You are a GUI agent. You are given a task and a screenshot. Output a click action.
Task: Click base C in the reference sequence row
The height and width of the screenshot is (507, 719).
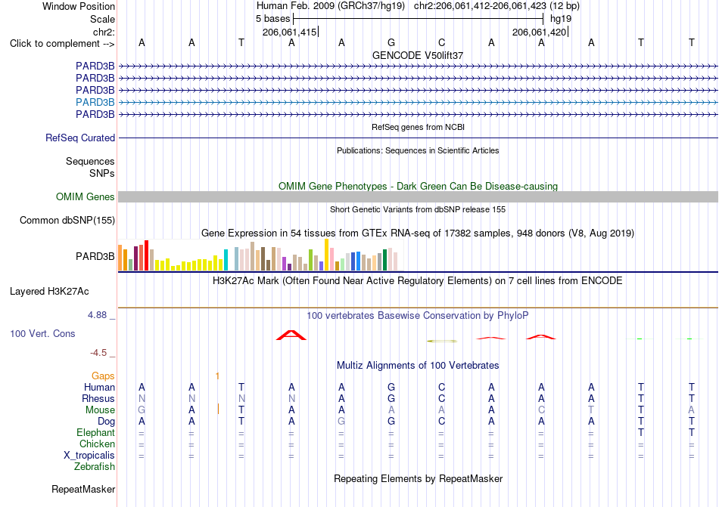coord(441,42)
